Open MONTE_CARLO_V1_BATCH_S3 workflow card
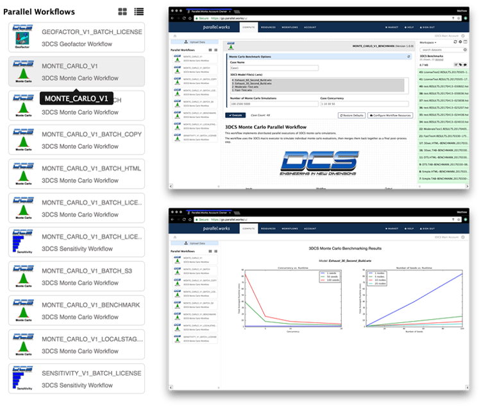The width and height of the screenshot is (481, 407). click(76, 276)
